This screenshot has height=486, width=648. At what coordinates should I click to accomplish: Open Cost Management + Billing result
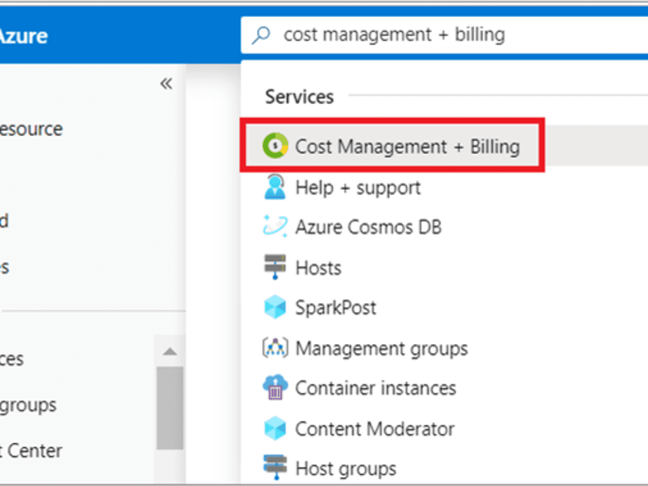(x=407, y=146)
